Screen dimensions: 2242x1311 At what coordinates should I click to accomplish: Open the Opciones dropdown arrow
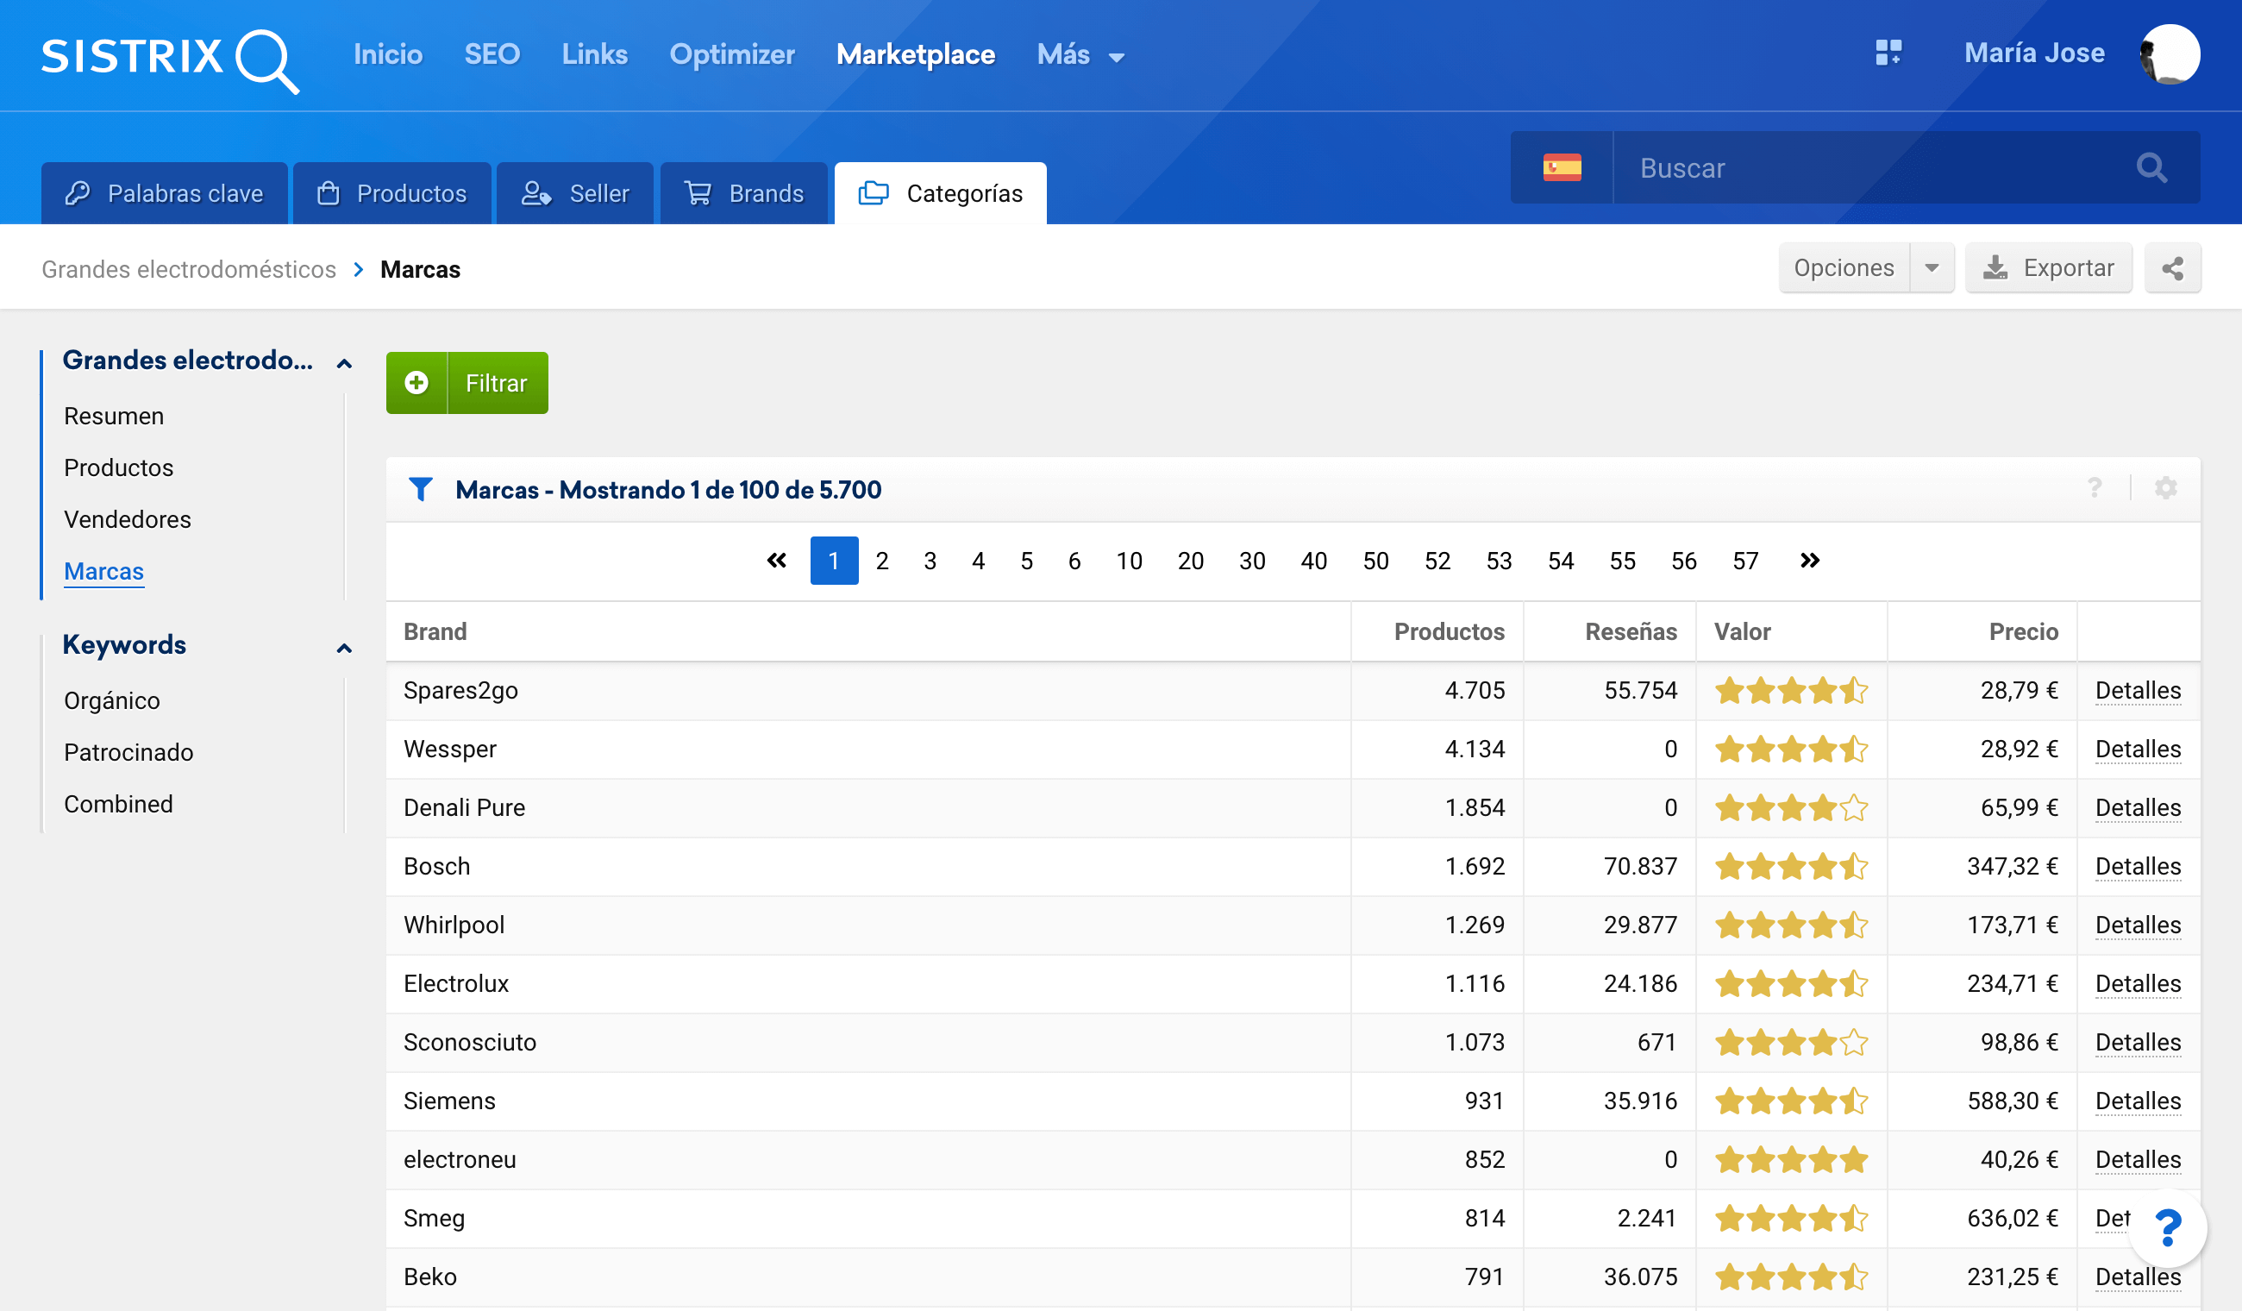coord(1932,268)
